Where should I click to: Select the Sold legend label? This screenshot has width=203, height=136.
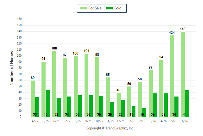click(118, 8)
